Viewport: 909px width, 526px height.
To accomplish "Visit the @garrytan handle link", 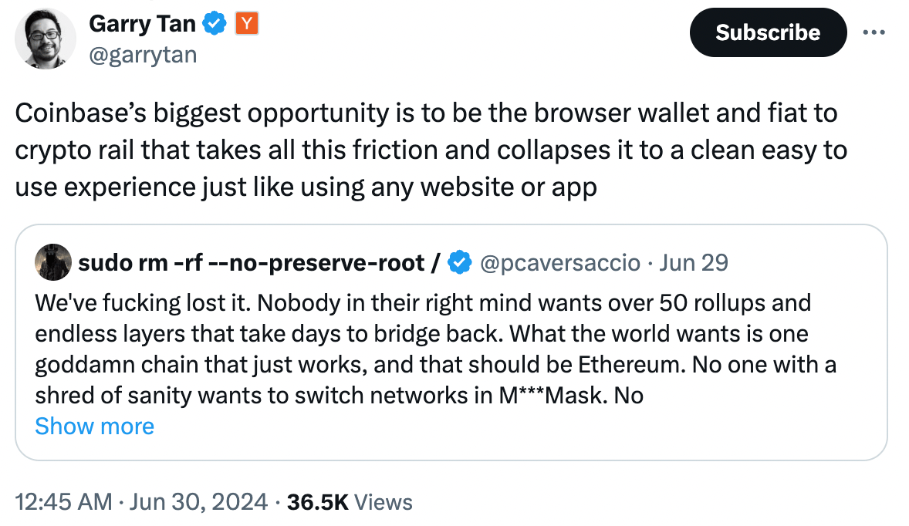I will click(143, 55).
